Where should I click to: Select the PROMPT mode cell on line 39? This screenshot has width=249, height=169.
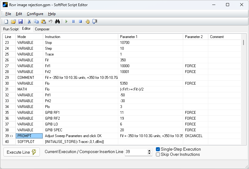(x=29, y=136)
